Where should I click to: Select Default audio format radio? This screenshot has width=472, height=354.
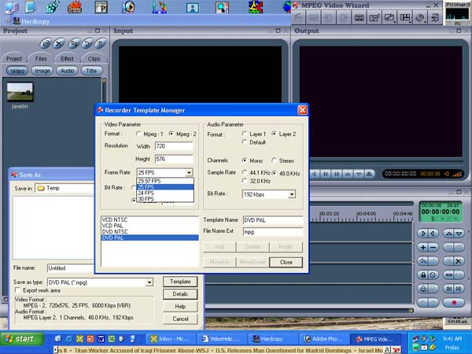pyautogui.click(x=245, y=142)
